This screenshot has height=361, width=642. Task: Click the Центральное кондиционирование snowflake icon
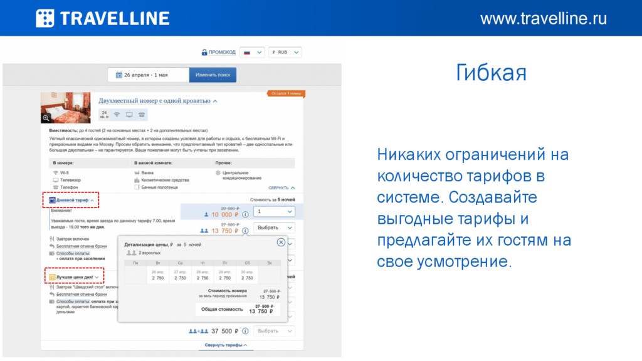click(218, 173)
